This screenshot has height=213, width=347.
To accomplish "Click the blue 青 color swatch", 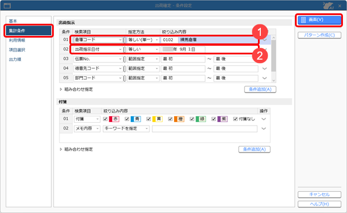I will tap(136, 119).
